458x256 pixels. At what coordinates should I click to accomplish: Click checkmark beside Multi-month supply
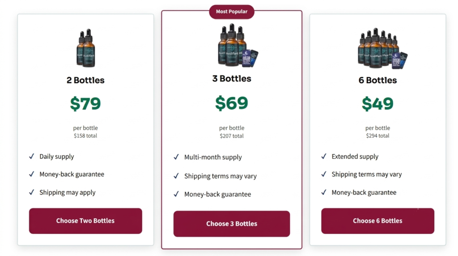[176, 157]
